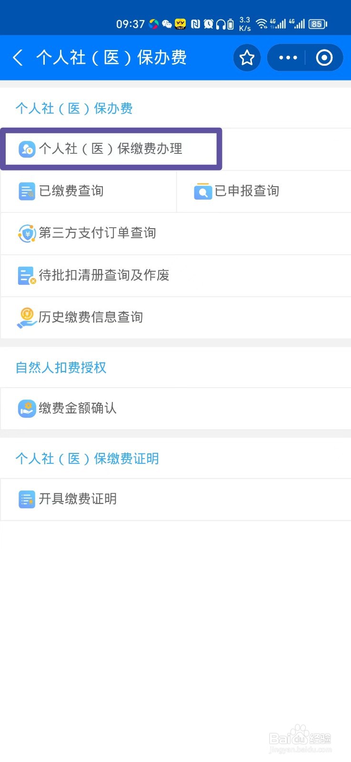Tap the star favorite icon
The image size is (351, 762).
tap(247, 58)
